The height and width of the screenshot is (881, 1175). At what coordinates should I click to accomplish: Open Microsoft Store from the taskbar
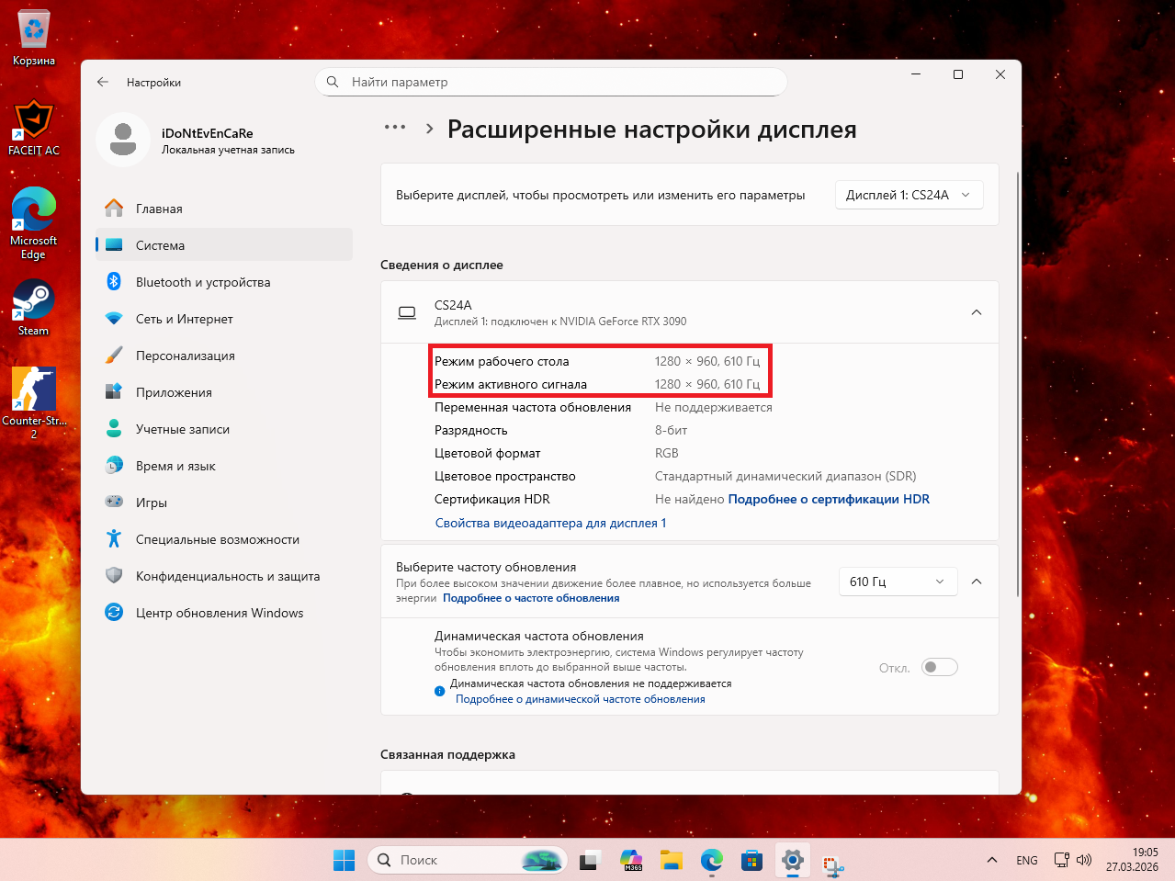[752, 860]
